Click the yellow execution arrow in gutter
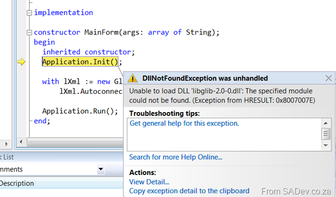336x197 pixels. [21, 62]
